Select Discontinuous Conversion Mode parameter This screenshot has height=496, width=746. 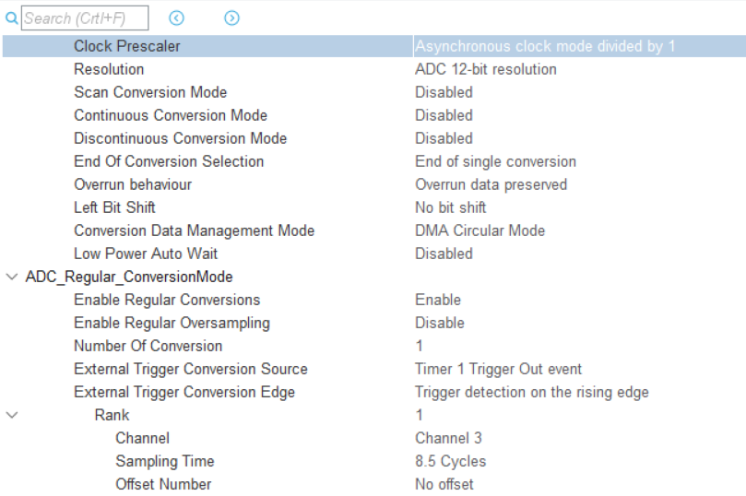tap(181, 138)
